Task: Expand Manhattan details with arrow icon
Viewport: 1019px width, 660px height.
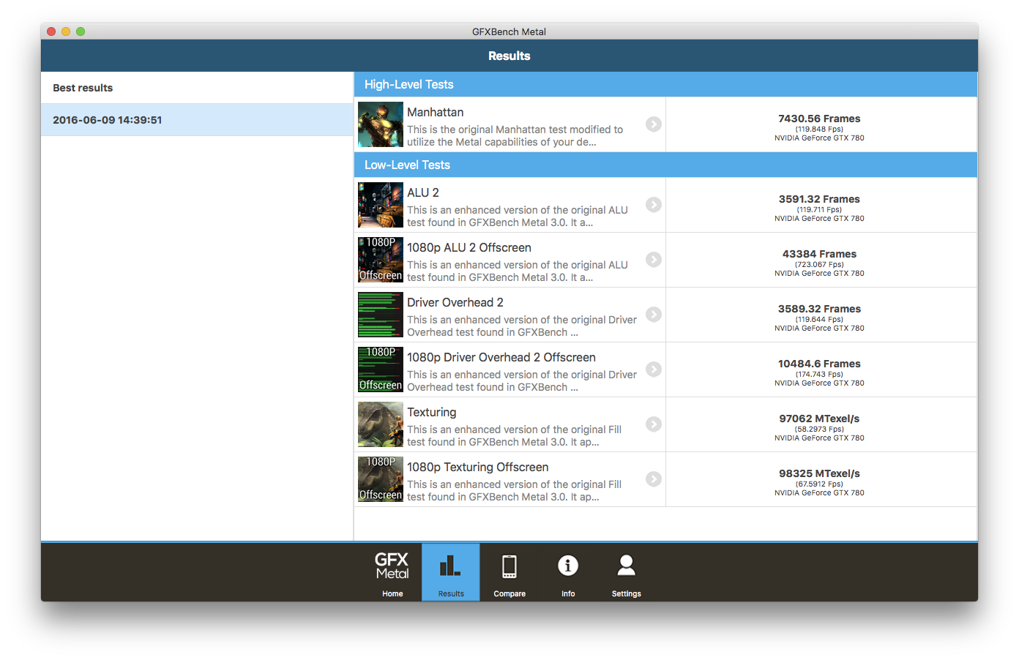Action: 654,124
